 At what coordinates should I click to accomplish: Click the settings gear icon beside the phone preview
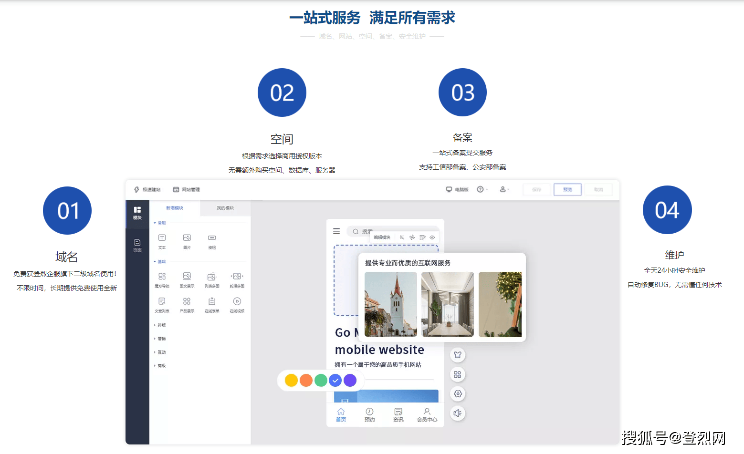[458, 394]
